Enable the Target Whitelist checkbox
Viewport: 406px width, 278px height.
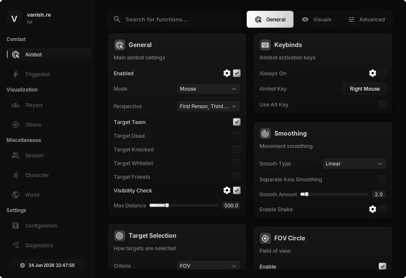[237, 163]
